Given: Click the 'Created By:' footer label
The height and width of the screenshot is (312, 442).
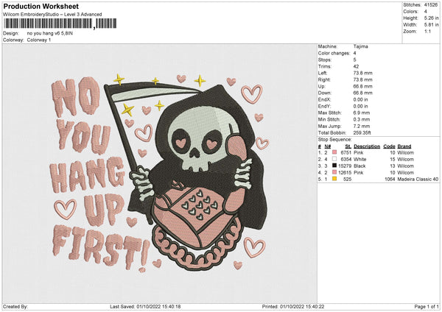Looking at the screenshot, I should [15, 306].
